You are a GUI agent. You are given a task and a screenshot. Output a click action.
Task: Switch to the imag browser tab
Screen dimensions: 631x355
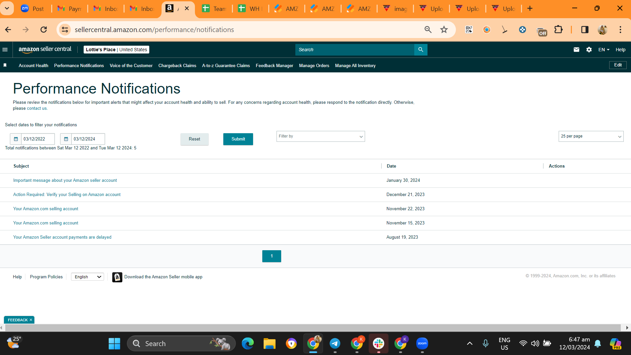click(x=395, y=9)
